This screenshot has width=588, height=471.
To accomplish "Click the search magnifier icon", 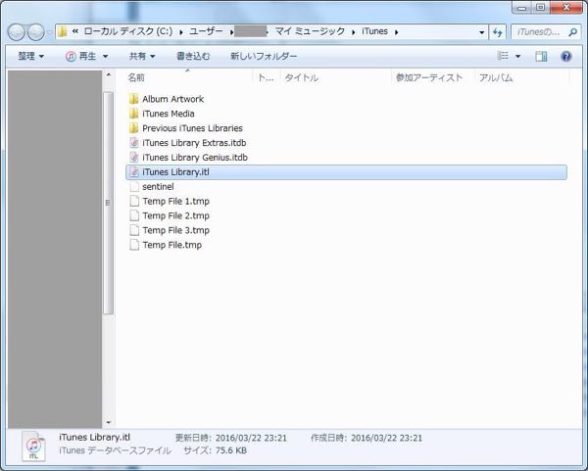I will (x=572, y=32).
